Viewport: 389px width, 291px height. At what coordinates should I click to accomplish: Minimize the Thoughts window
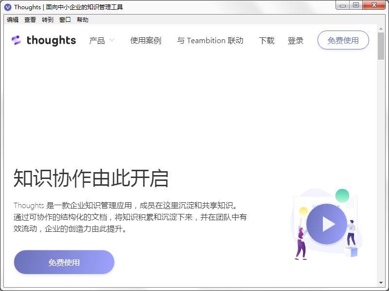[x=343, y=5]
